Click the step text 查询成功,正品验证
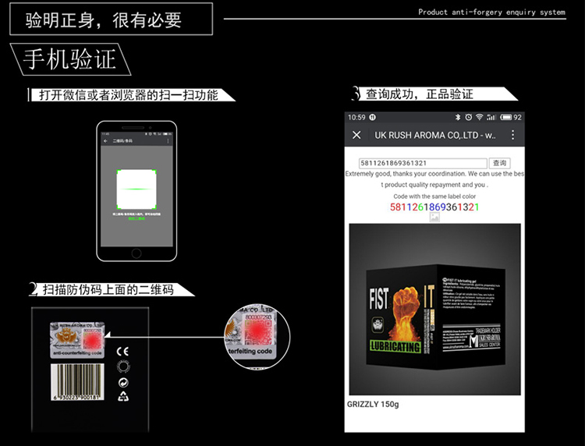 [420, 94]
